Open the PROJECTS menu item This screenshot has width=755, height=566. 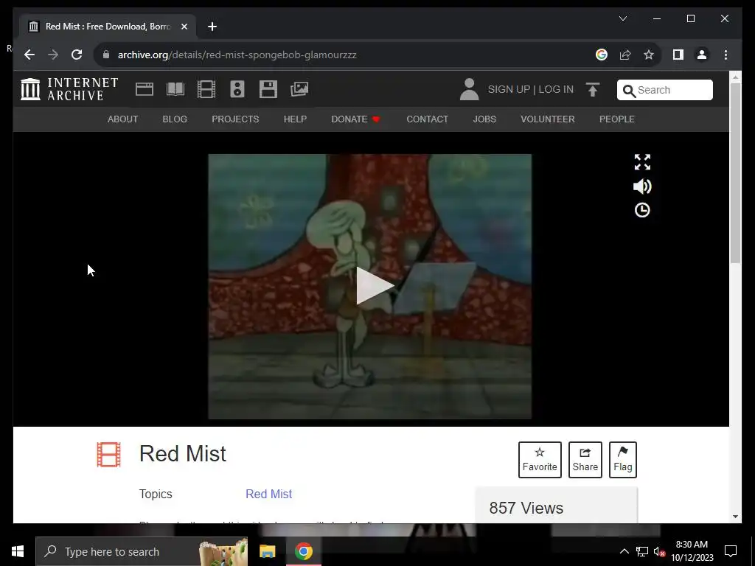click(235, 119)
